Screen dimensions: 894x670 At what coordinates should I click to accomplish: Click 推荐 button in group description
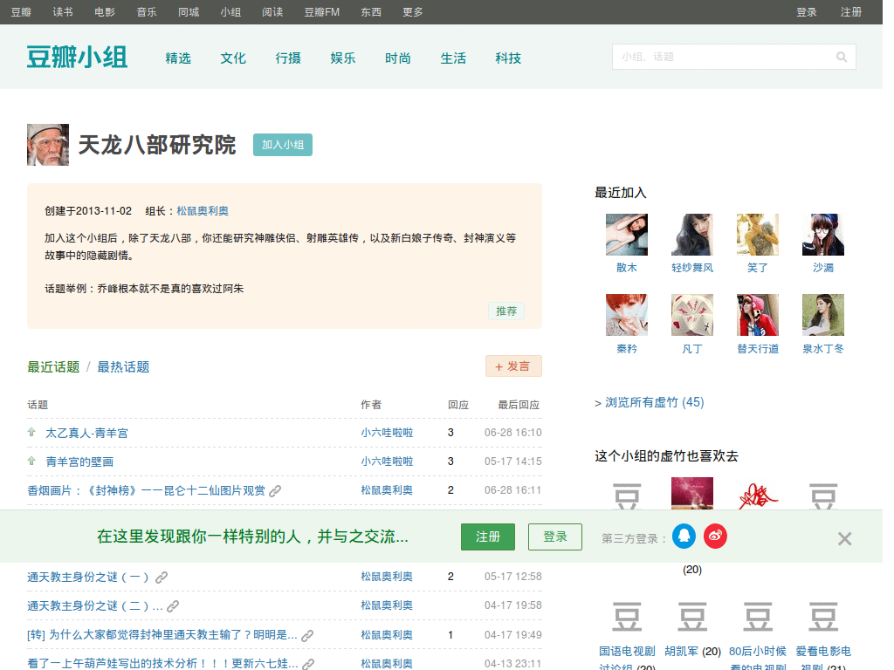(506, 311)
